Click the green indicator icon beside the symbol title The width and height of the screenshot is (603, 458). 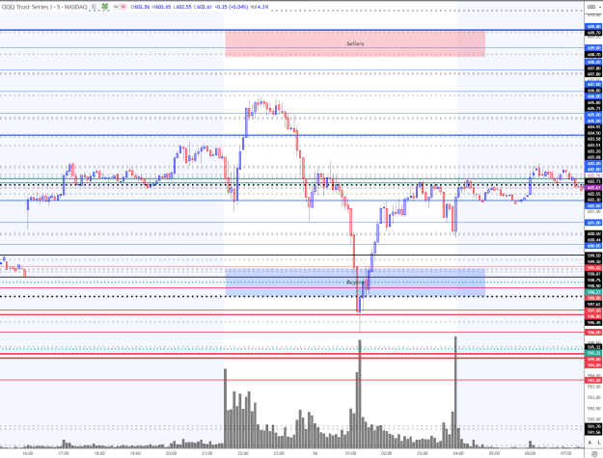pyautogui.click(x=104, y=7)
